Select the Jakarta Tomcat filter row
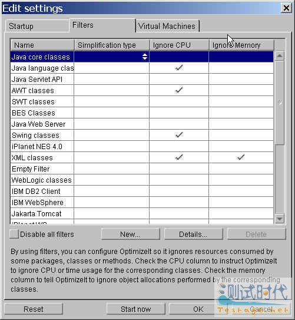 pos(142,214)
